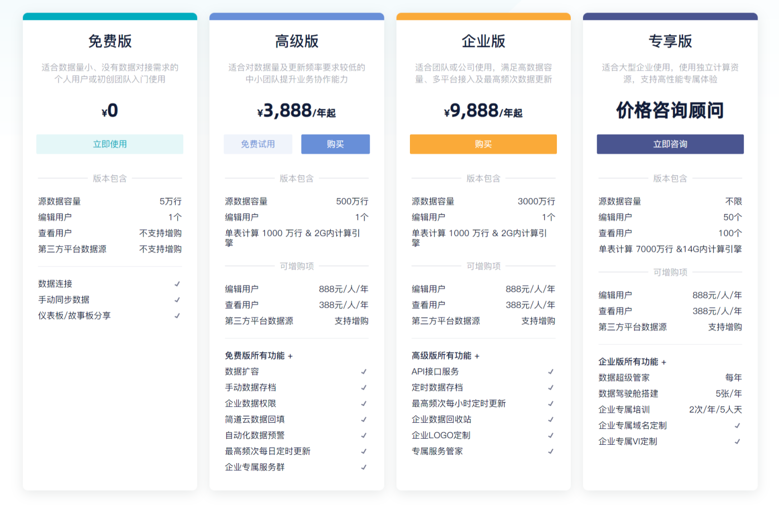
Task: Expand the 免费版所有功能 + section
Action: pyautogui.click(x=259, y=356)
